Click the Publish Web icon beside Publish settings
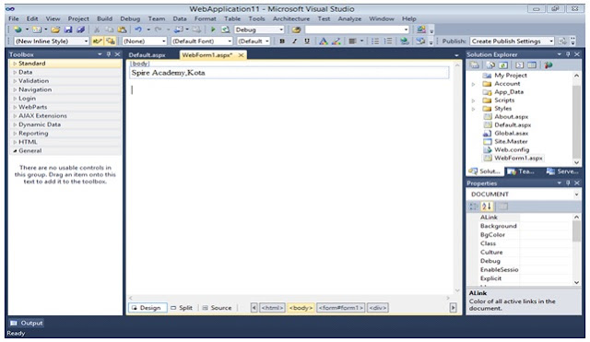 (x=562, y=41)
